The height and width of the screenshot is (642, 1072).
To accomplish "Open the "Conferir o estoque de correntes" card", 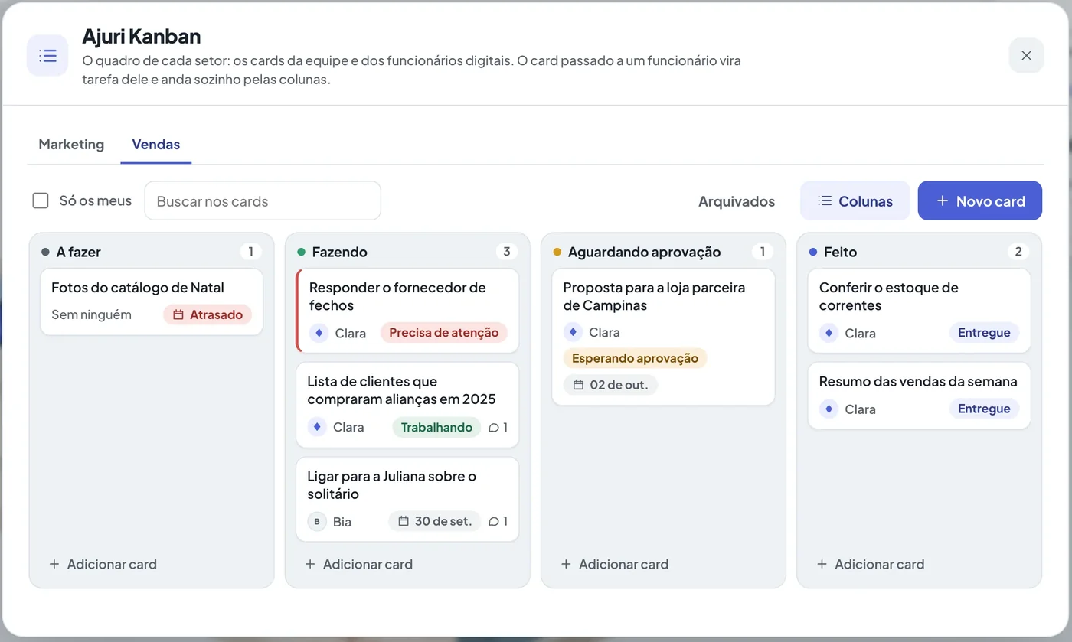I will pos(919,311).
